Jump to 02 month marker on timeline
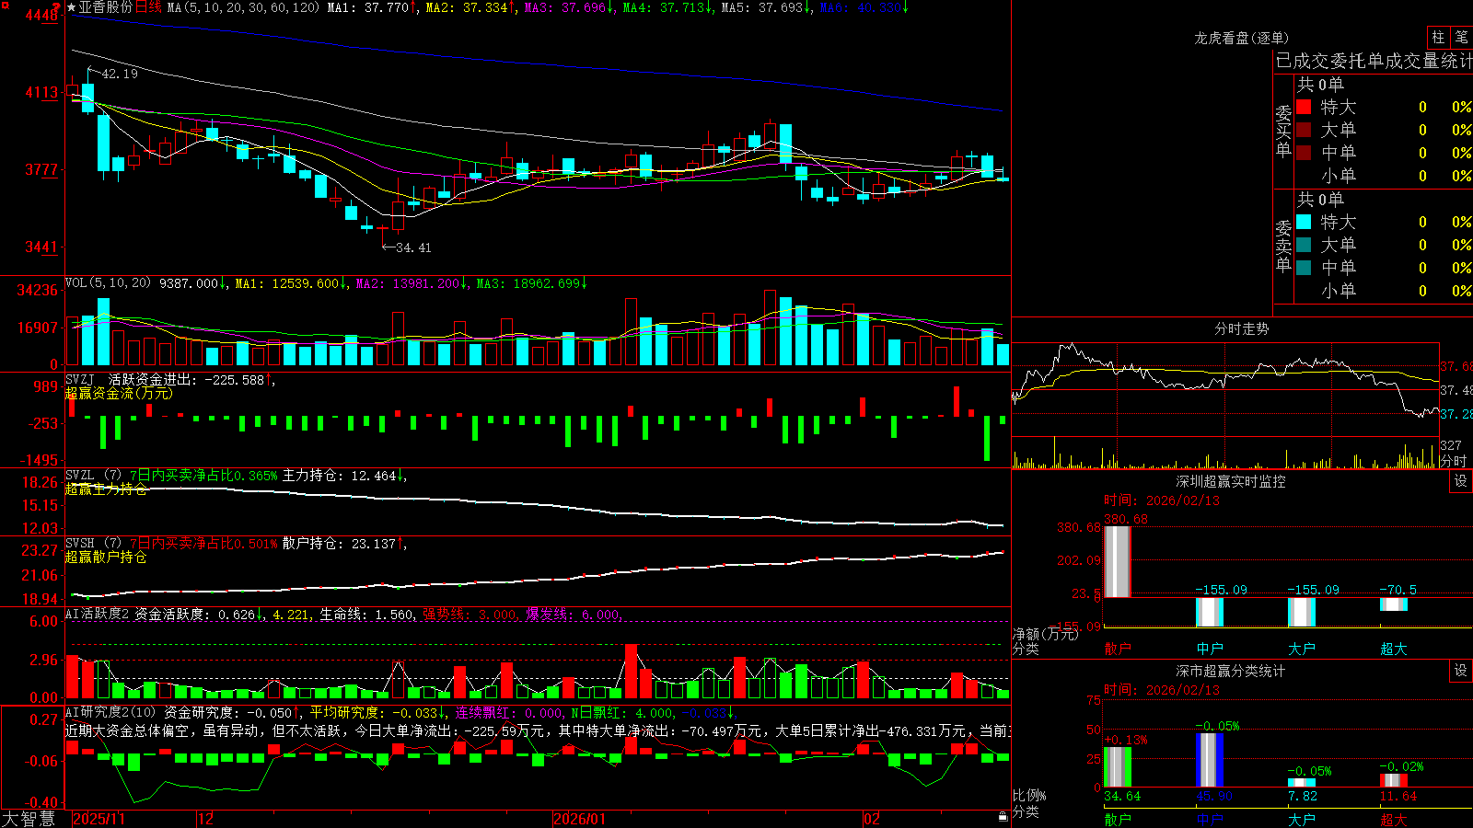Viewport: 1473px width, 828px height. click(872, 819)
